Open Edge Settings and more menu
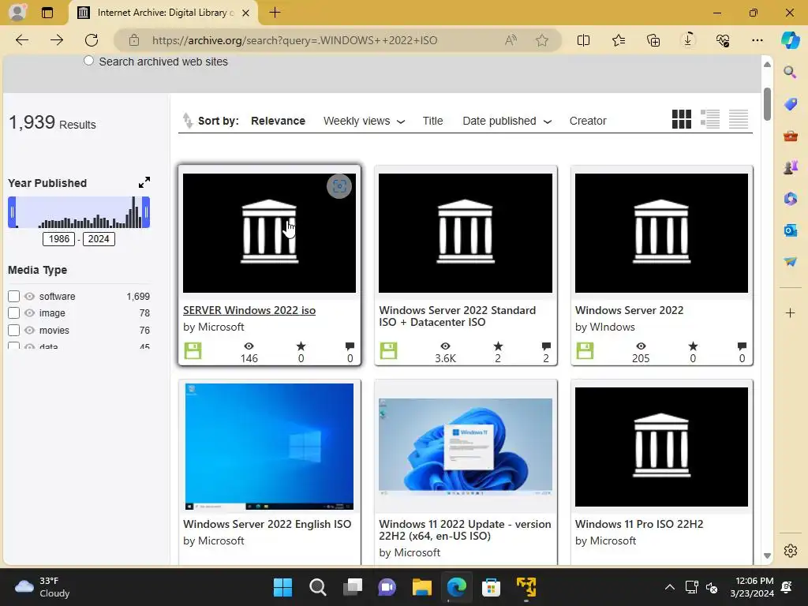 click(x=757, y=40)
